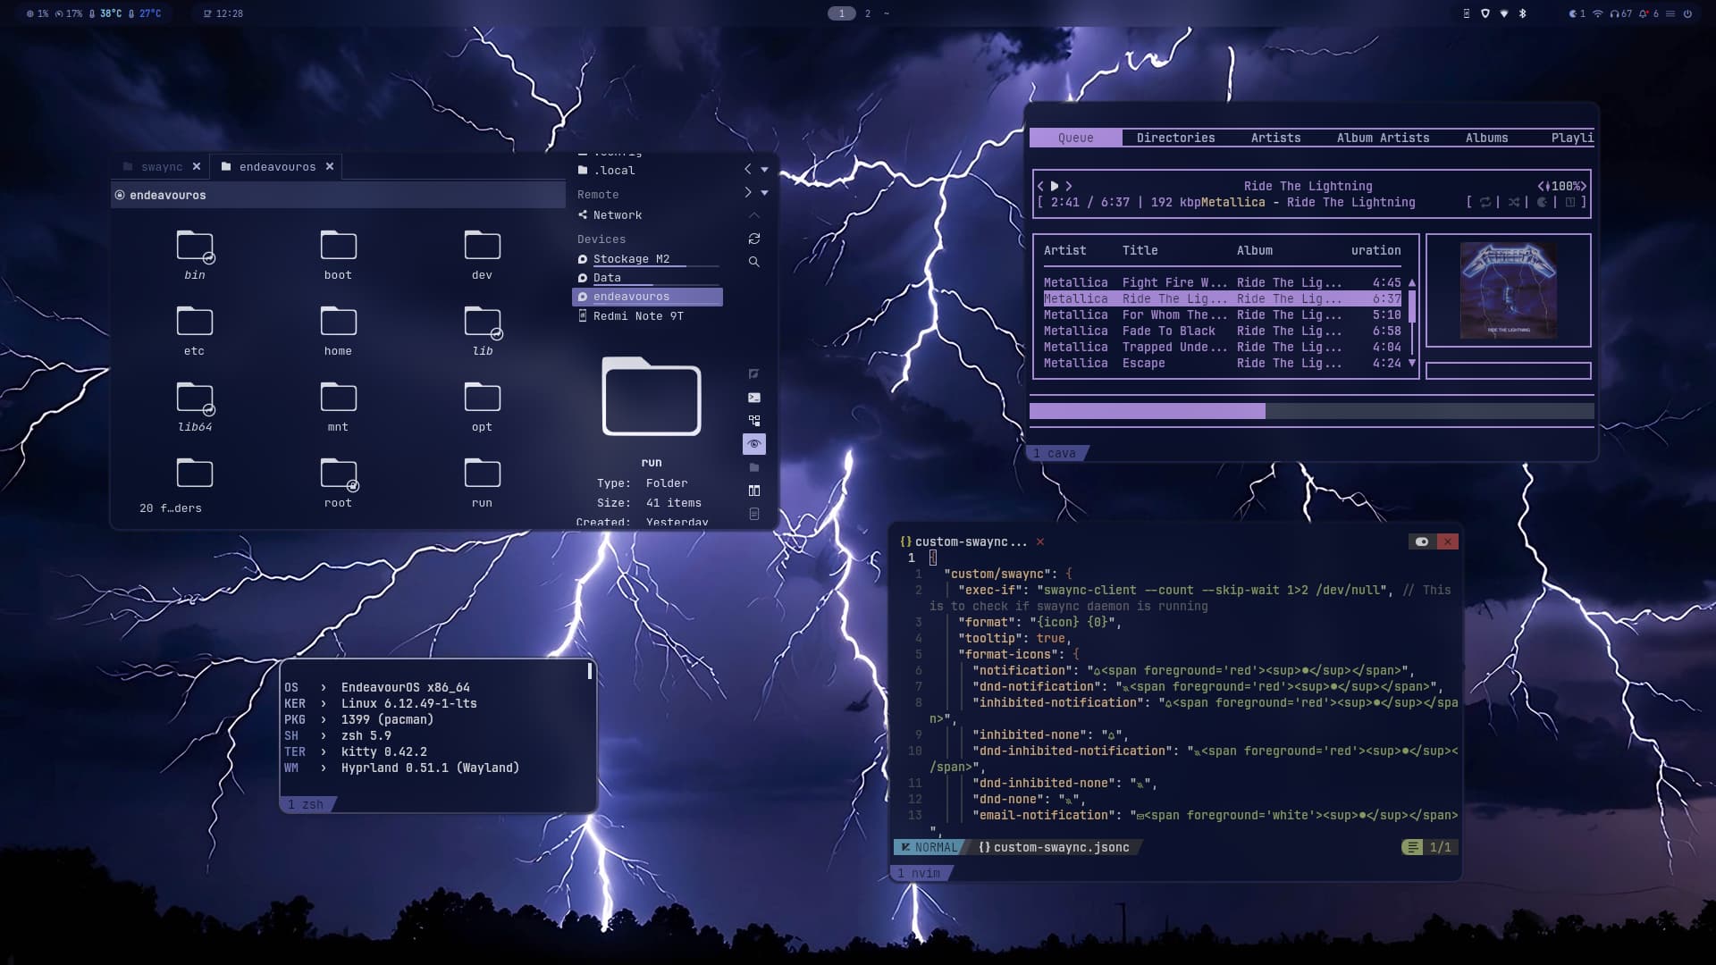Toggle repeat mode in music player
Viewport: 1716px width, 965px height.
(x=1485, y=202)
